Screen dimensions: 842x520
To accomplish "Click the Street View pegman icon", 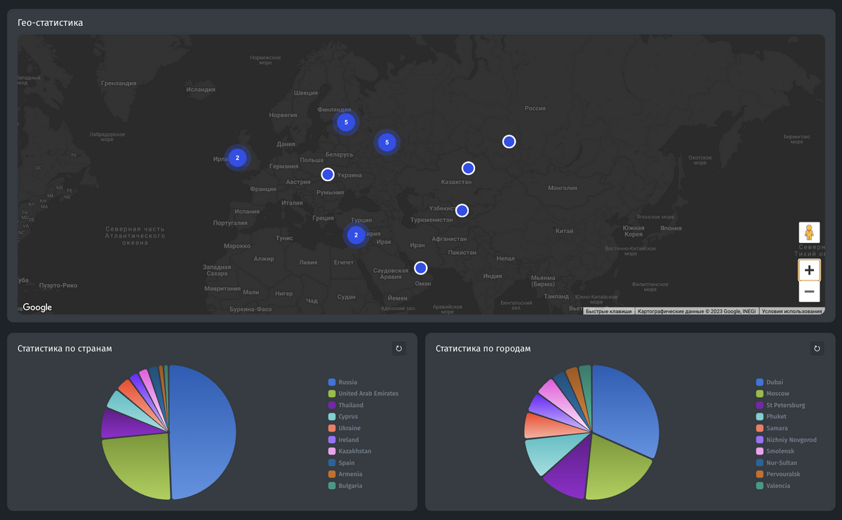I will (x=809, y=232).
